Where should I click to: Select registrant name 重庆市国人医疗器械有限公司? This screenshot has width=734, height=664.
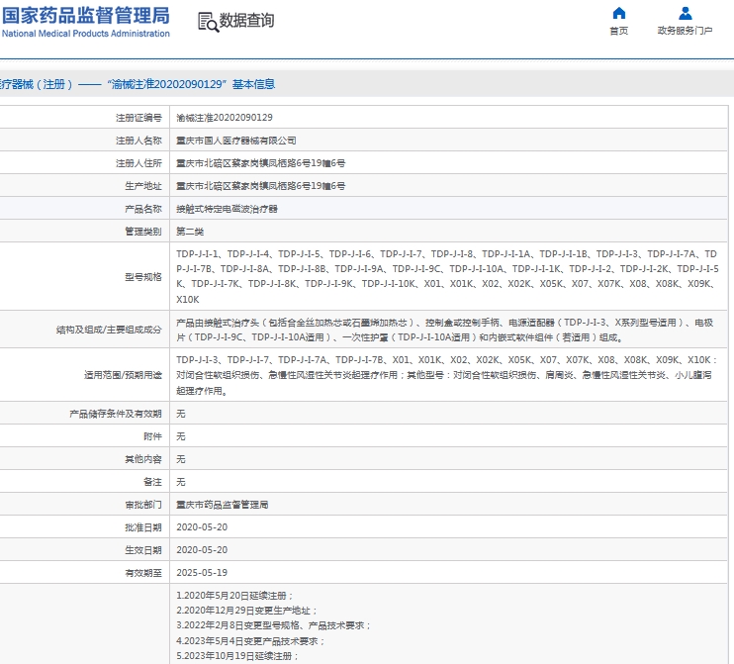(235, 141)
